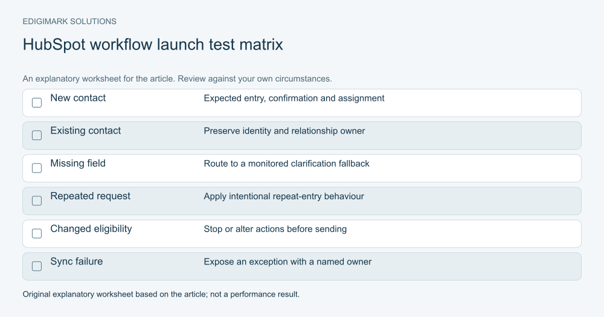Check the Missing field box
Viewport: 604px width, 317px height.
coord(37,168)
